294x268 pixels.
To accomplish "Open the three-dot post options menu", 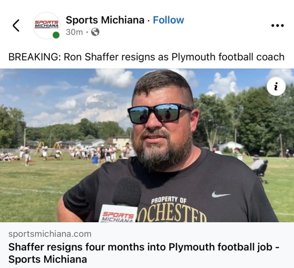I will tap(278, 25).
